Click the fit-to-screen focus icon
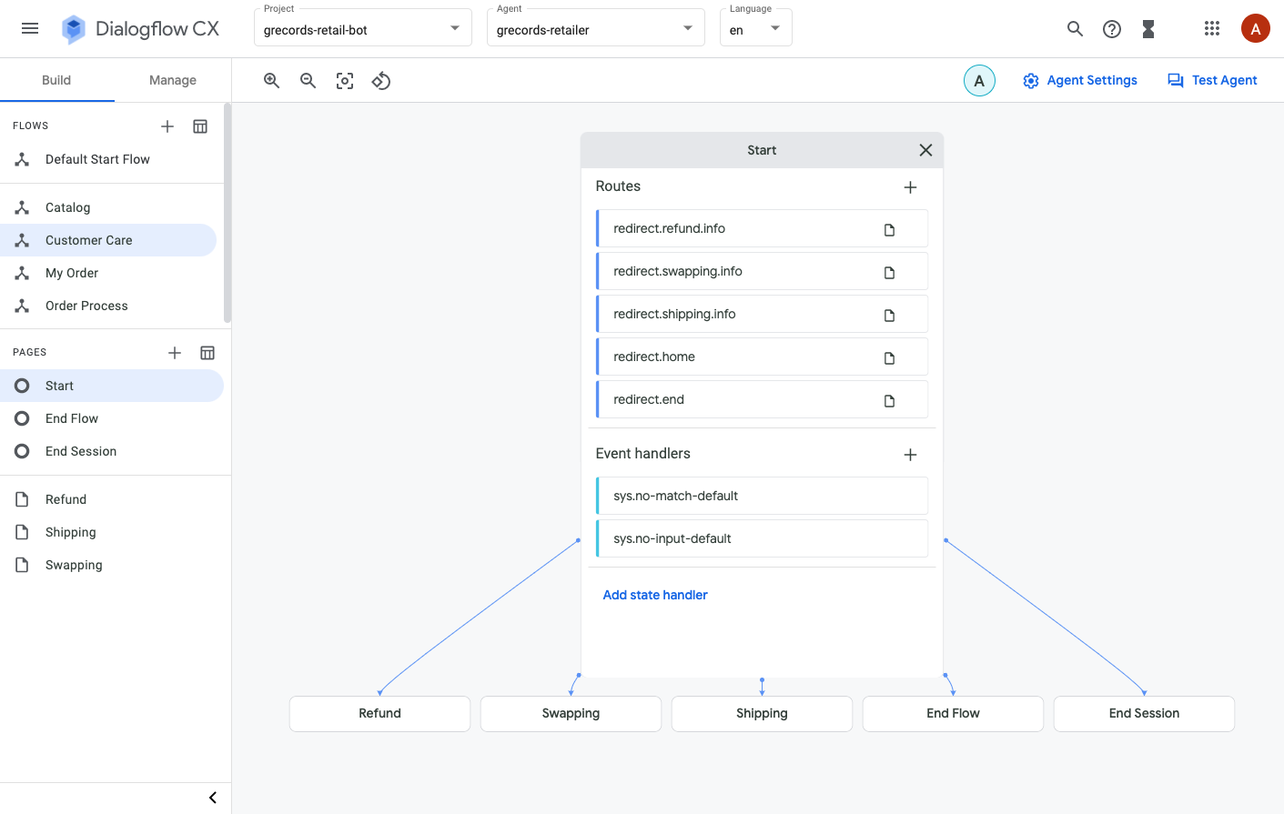Image resolution: width=1284 pixels, height=814 pixels. pos(345,81)
